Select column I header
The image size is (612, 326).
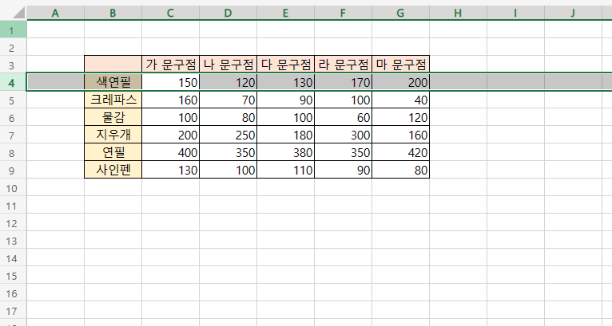click(x=515, y=13)
